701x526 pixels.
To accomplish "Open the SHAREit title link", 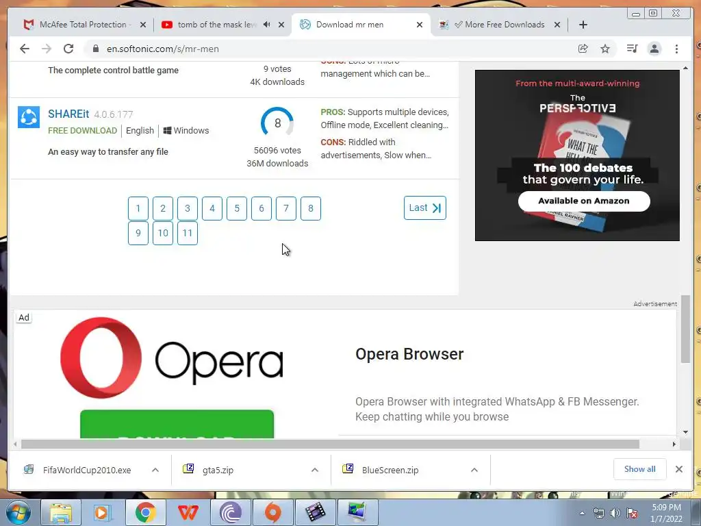I will point(68,114).
